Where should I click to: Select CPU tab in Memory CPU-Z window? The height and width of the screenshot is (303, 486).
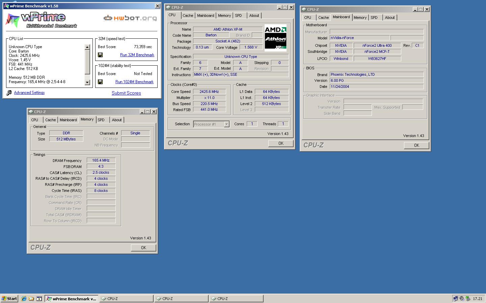[x=35, y=120]
